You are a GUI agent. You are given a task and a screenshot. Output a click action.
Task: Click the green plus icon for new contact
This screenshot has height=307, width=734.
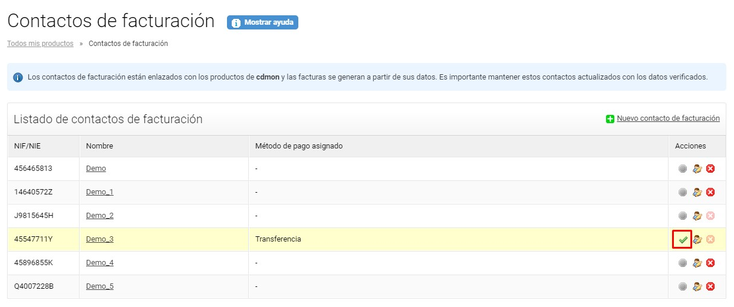tap(610, 119)
